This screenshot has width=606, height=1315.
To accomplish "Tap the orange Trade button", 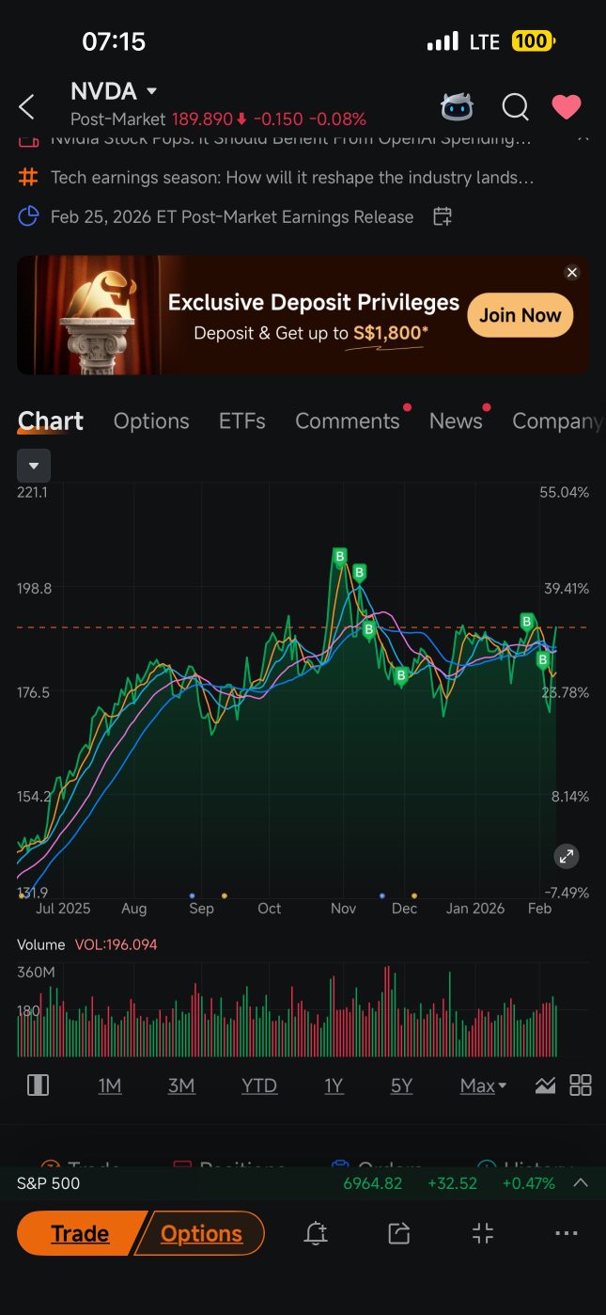I will (80, 1233).
